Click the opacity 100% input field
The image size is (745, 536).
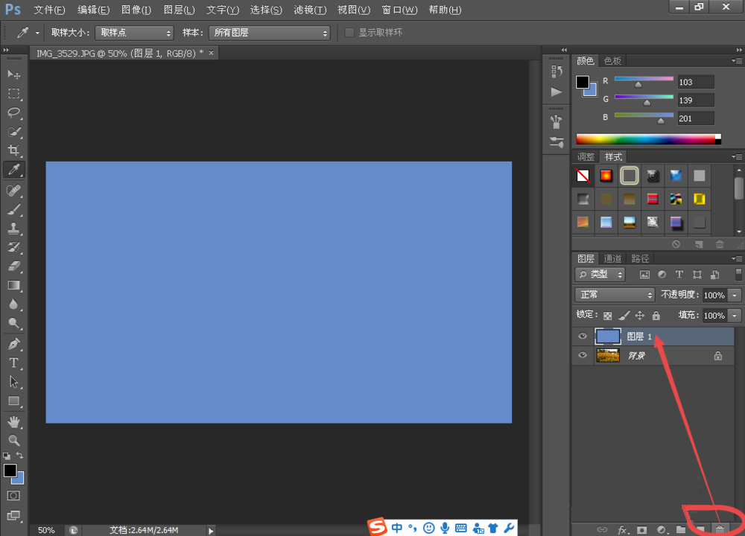tap(714, 295)
